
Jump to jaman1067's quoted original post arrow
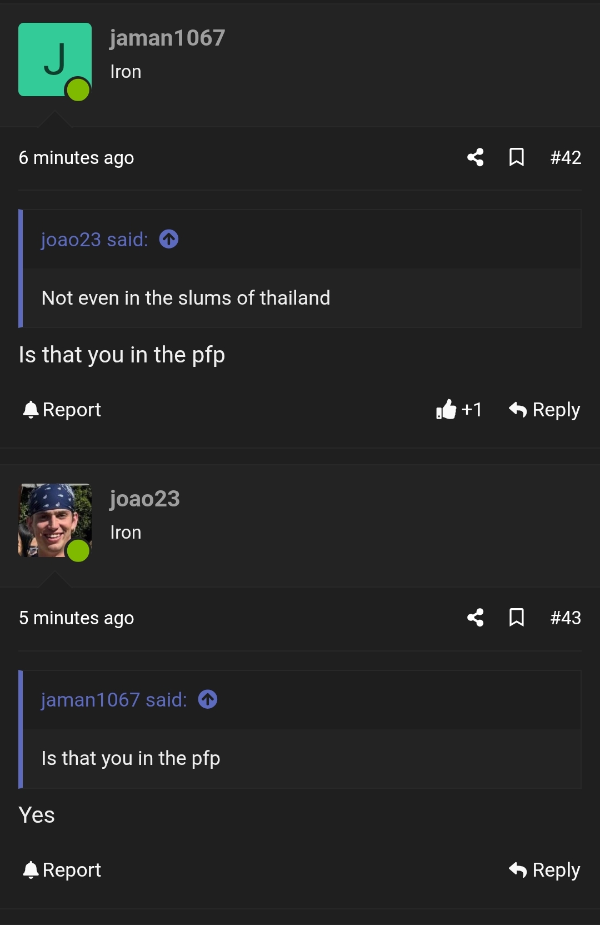pos(208,699)
